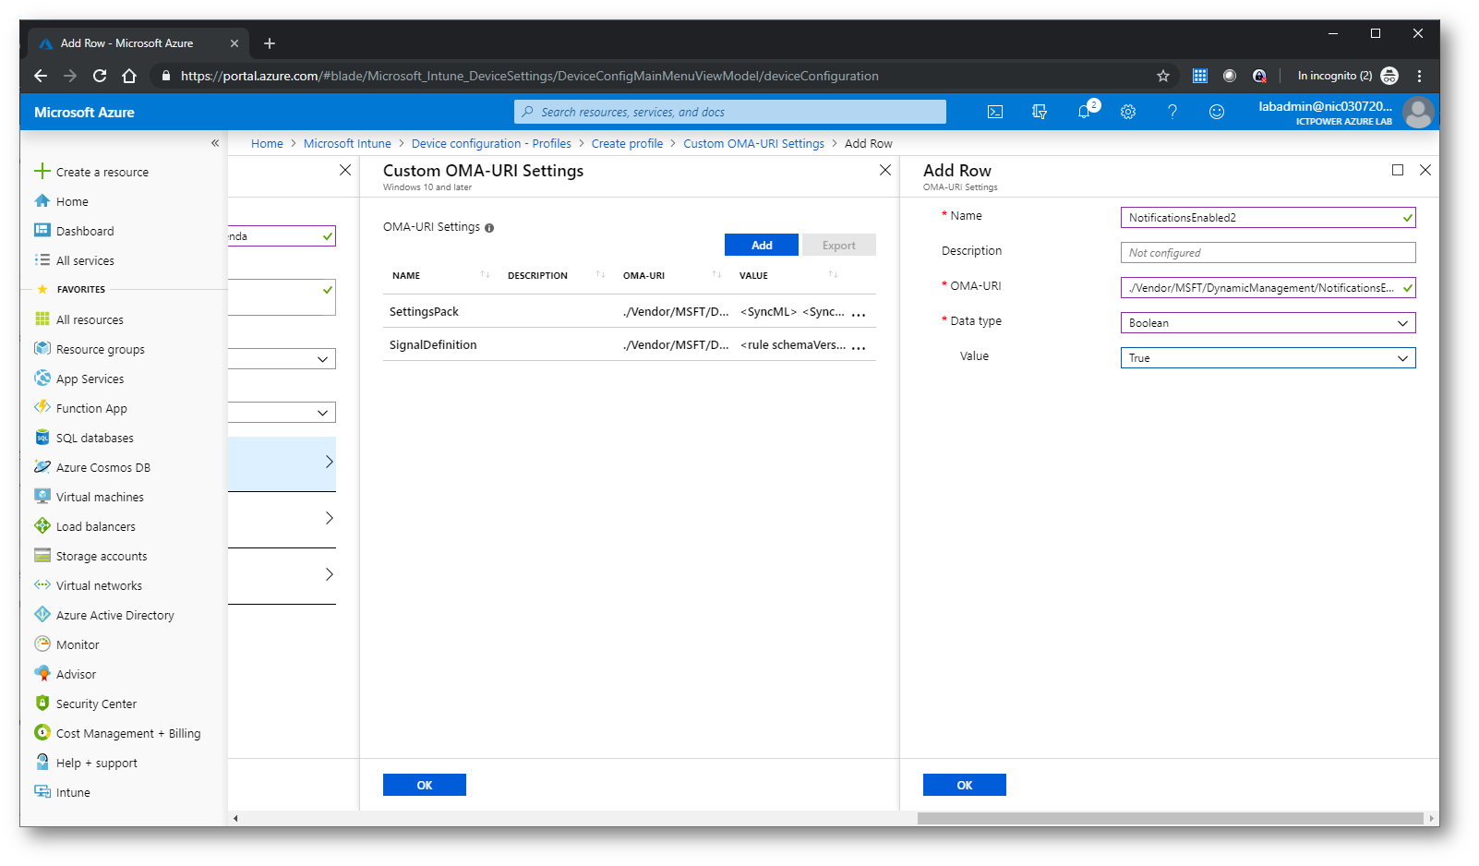This screenshot has width=1479, height=866.
Task: Open SettingsPack row context menu
Action: tap(859, 314)
